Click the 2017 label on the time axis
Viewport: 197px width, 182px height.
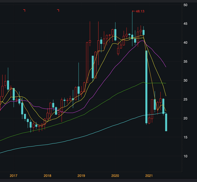pos(14,176)
